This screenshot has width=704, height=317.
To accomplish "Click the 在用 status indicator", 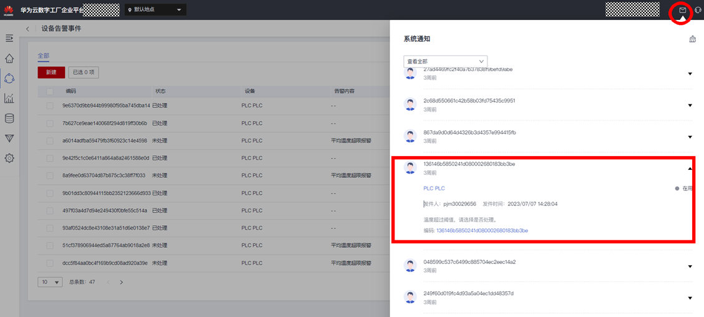I will point(684,188).
